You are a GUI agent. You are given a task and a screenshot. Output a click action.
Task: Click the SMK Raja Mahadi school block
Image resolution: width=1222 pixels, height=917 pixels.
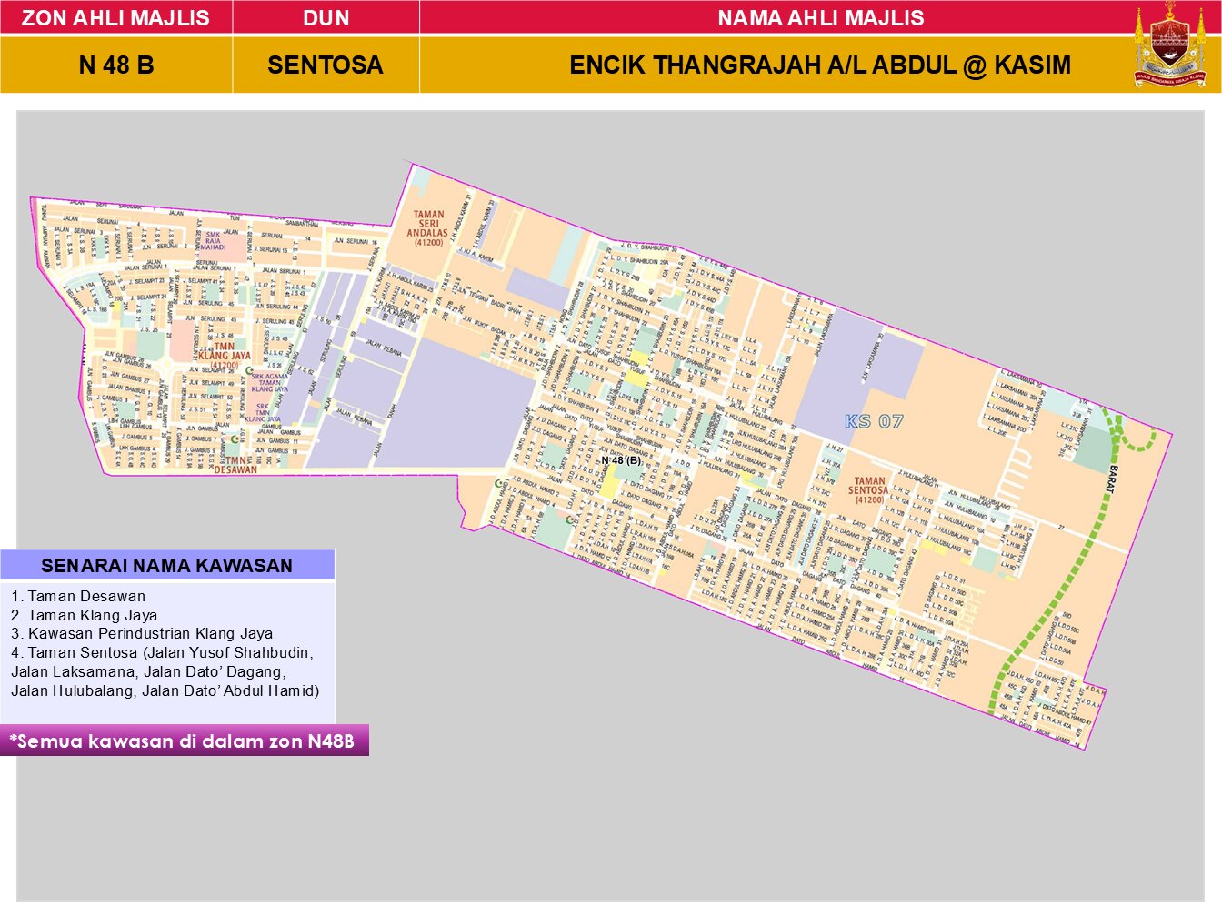click(x=213, y=241)
